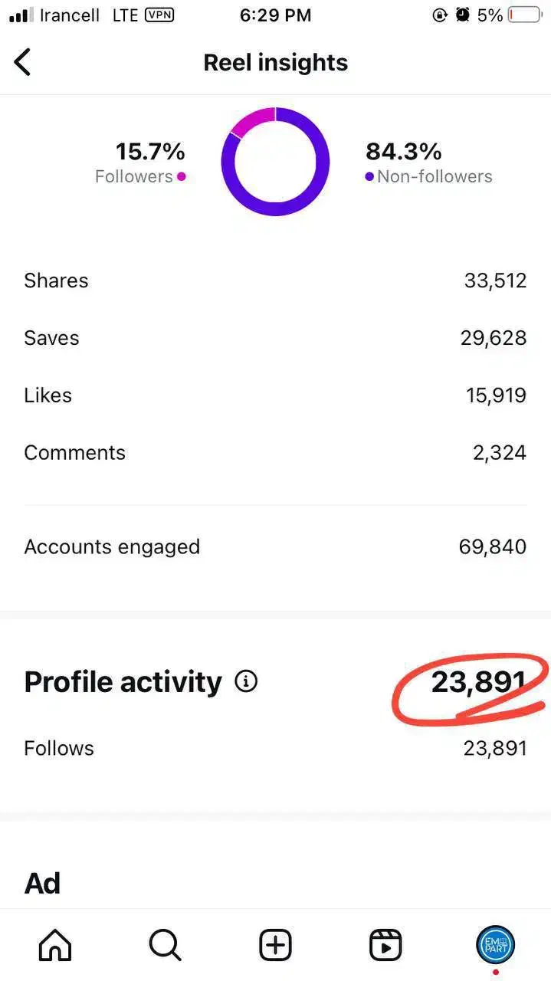Open the Search magnifier icon
The image size is (551, 981).
coord(165,945)
